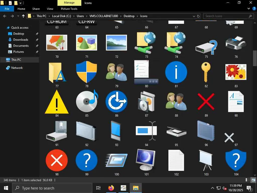Select the unknown drive question icon 75

point(206,47)
